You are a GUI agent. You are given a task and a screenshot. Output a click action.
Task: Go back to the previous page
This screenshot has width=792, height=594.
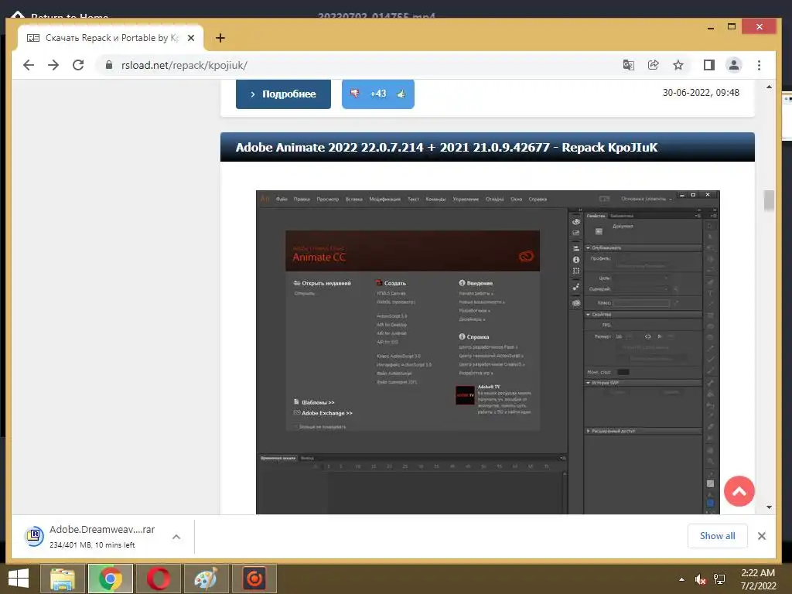tap(29, 65)
